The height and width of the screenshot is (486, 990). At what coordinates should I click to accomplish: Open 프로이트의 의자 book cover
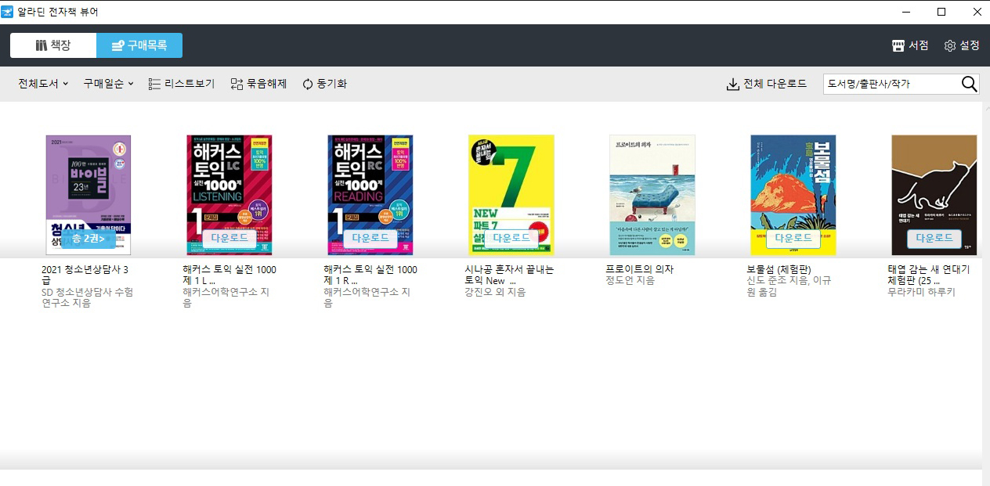(652, 195)
